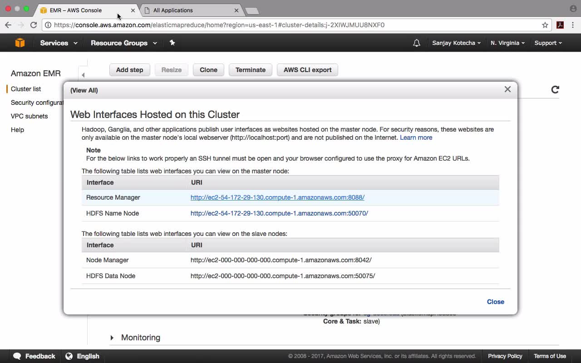
Task: Click the AWS cube logo icon
Action: pos(20,43)
